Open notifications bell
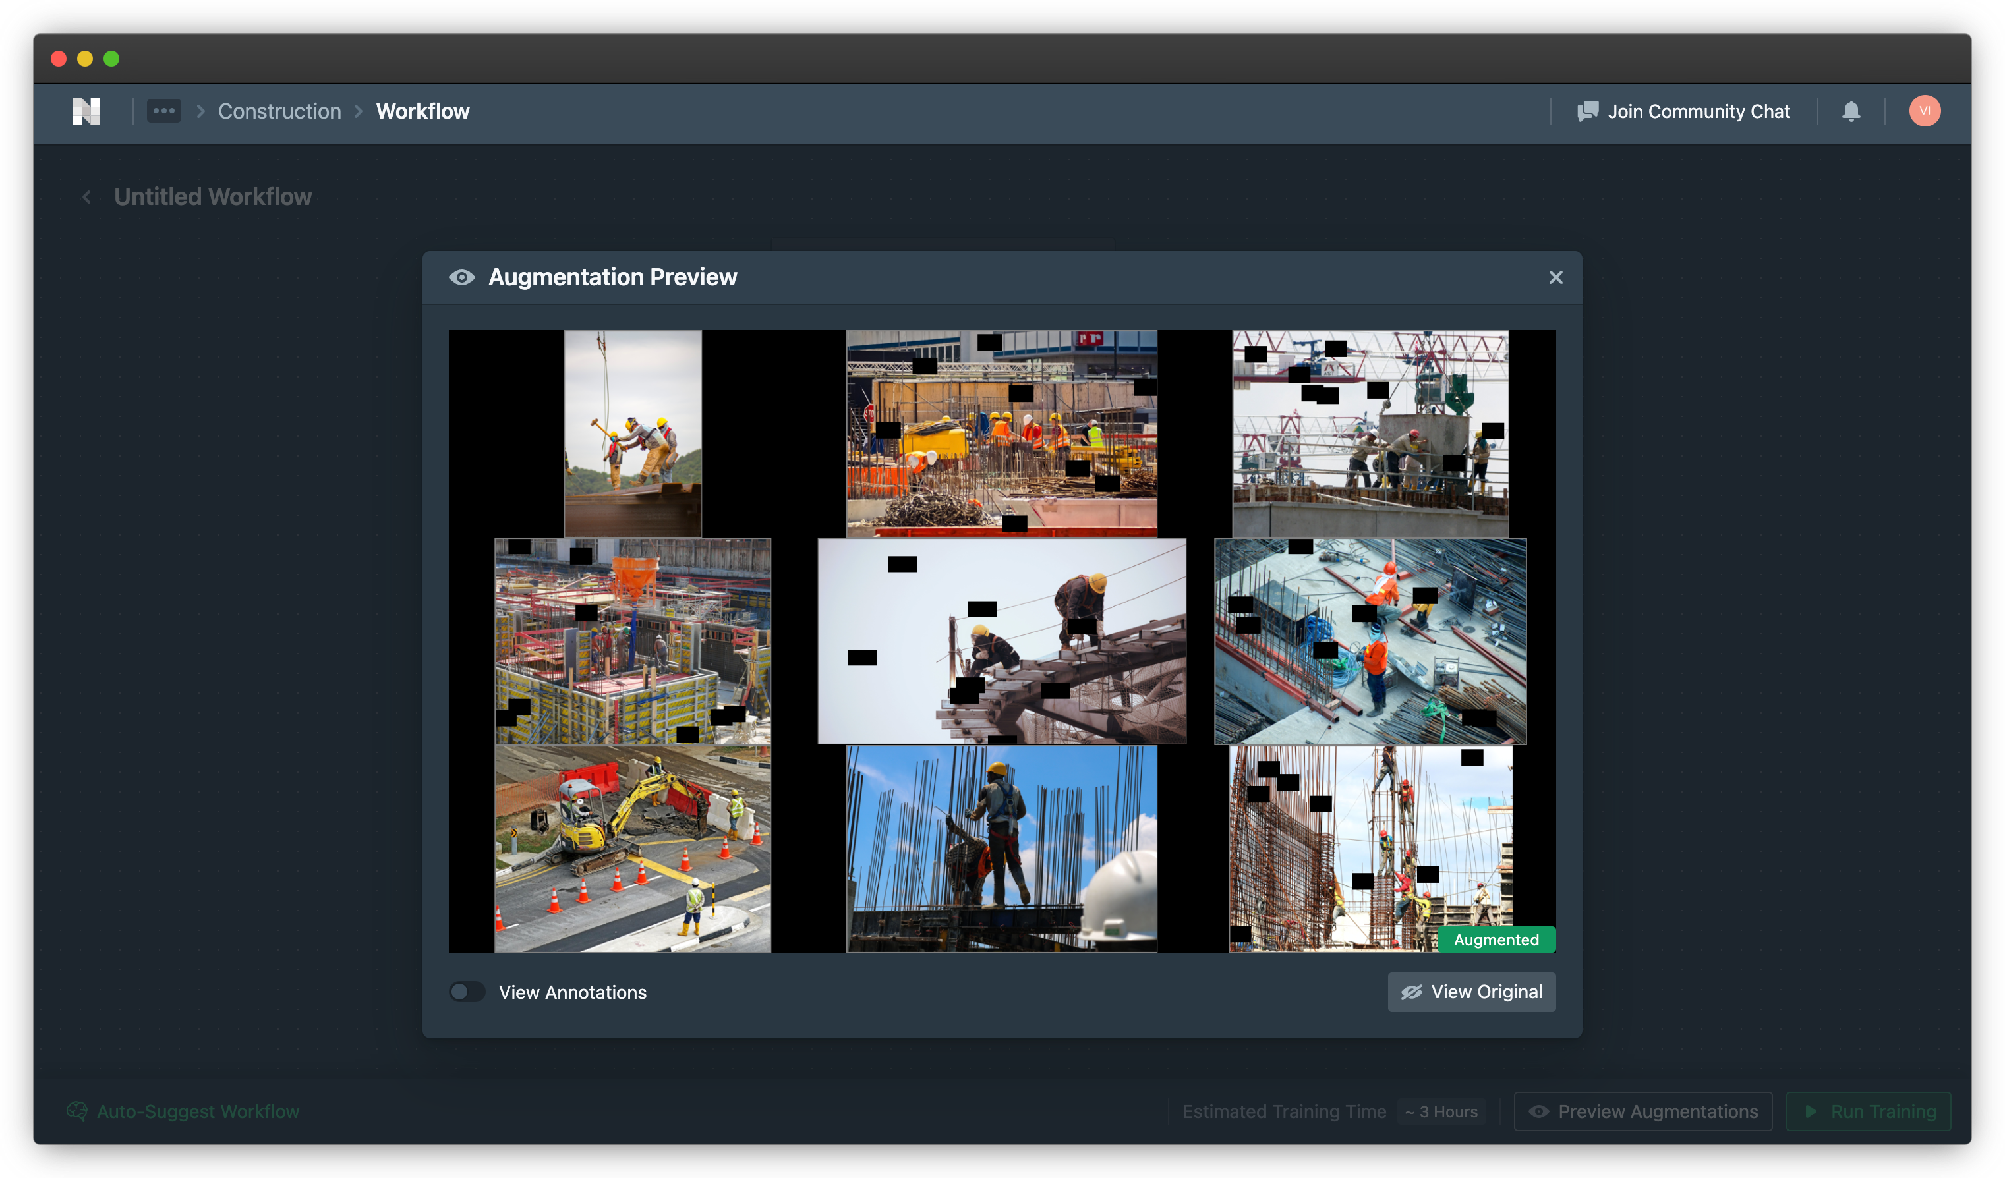The width and height of the screenshot is (2005, 1178). coord(1851,111)
